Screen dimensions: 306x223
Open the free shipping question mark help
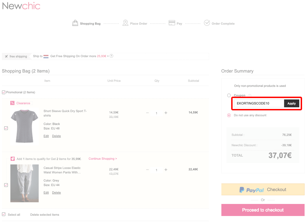point(112,56)
